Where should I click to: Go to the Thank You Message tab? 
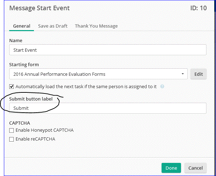tap(96, 26)
